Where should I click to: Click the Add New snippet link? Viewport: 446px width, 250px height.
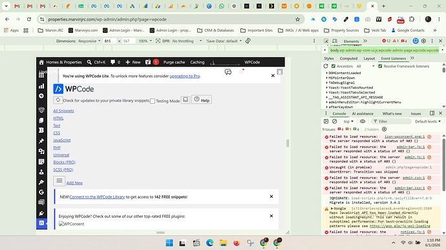(x=74, y=183)
